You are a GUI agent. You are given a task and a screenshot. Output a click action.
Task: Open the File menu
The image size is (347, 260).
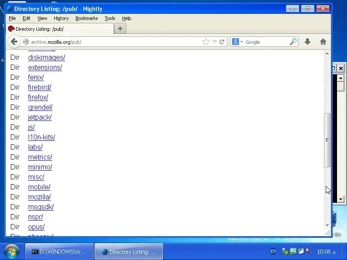12,18
